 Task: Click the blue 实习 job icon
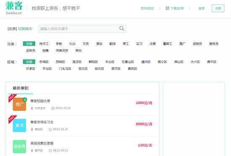[19, 125]
